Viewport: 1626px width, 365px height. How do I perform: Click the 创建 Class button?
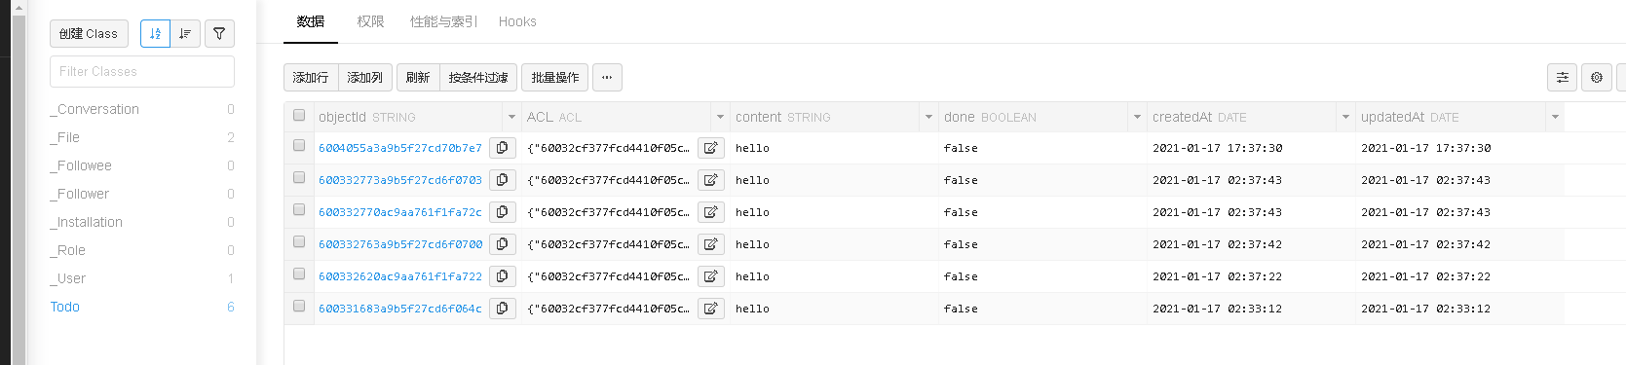pos(89,33)
